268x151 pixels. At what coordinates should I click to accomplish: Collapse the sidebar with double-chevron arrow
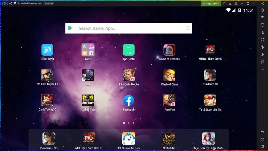click(x=263, y=3)
